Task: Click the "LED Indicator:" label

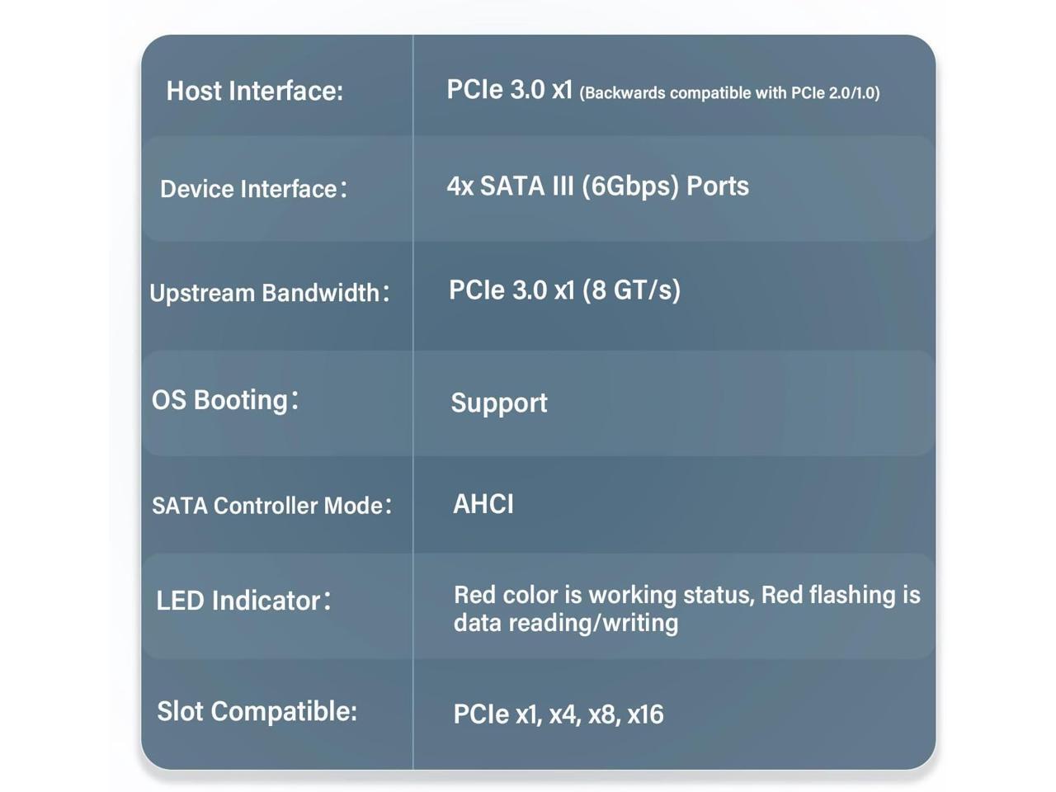Action: coord(243,601)
